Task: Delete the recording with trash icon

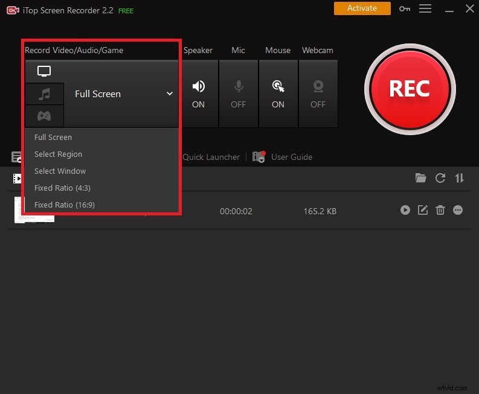Action: coord(440,210)
